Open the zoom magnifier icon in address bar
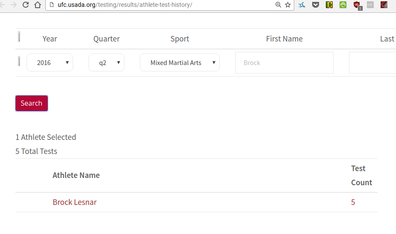The image size is (396, 234). [x=278, y=5]
